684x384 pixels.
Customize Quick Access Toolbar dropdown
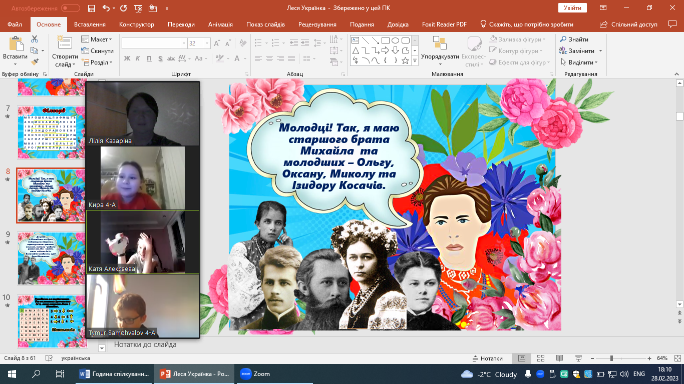pyautogui.click(x=167, y=8)
